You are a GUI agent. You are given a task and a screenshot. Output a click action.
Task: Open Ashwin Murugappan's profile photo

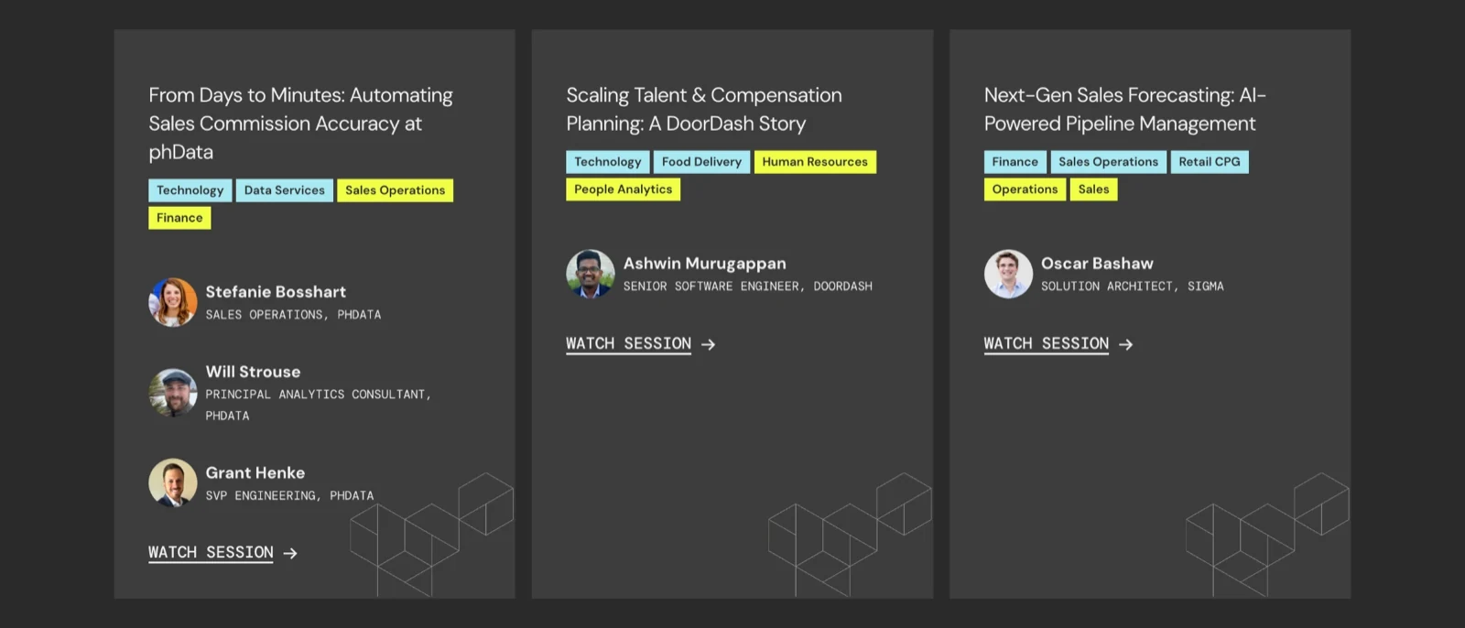click(x=591, y=274)
